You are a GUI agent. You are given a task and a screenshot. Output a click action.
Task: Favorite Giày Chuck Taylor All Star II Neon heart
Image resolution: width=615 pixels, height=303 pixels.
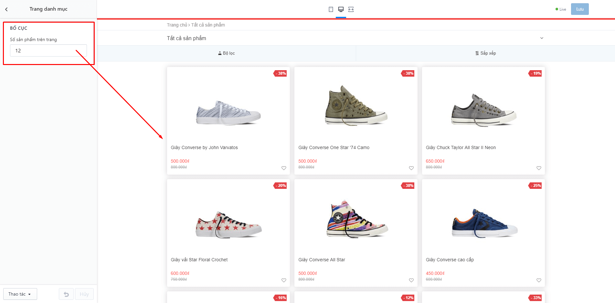click(x=539, y=168)
